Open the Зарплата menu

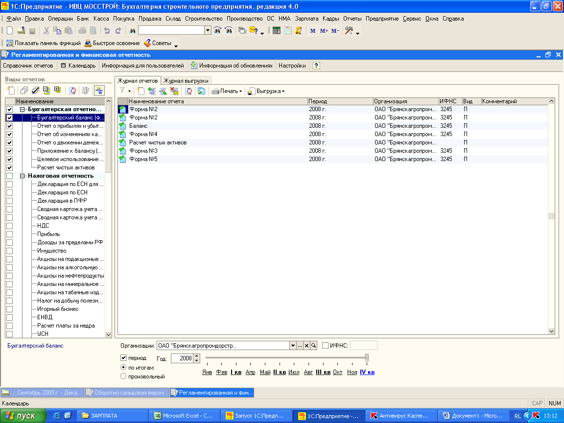tap(306, 19)
